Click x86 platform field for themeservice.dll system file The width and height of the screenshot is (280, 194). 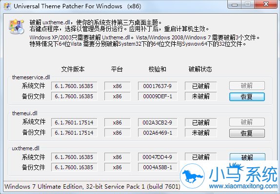click(118, 86)
